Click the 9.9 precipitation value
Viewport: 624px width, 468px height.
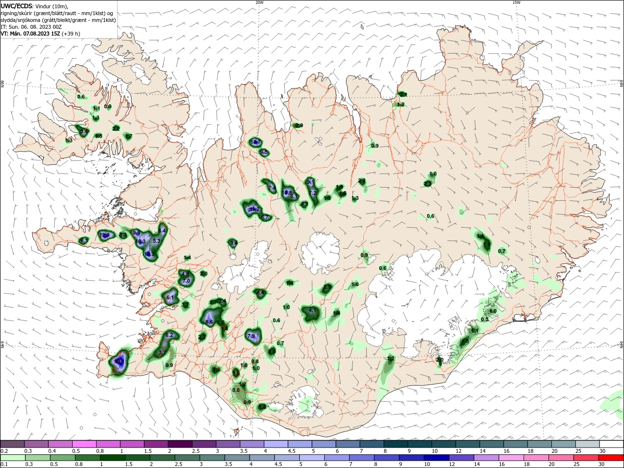point(136,233)
